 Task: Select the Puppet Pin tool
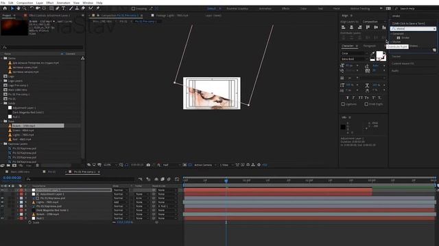(97, 8)
